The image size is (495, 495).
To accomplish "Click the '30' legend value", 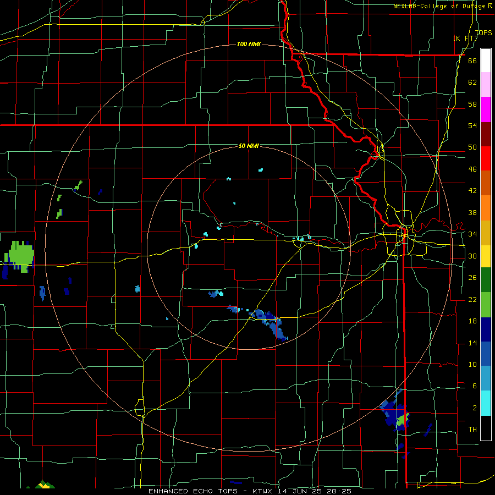I will (x=472, y=256).
